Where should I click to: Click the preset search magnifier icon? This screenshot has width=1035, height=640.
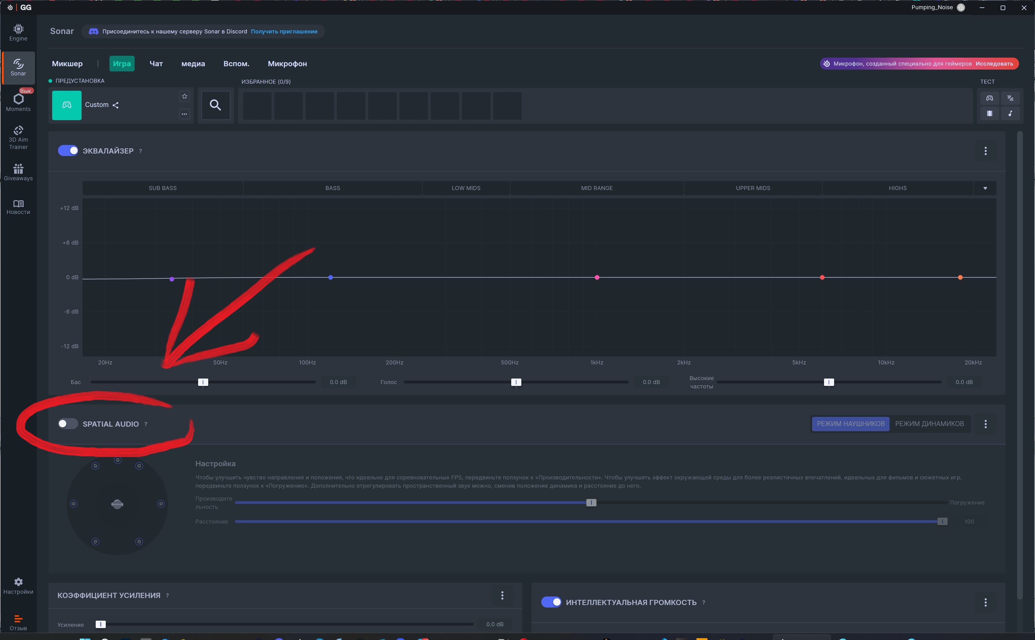click(x=216, y=105)
